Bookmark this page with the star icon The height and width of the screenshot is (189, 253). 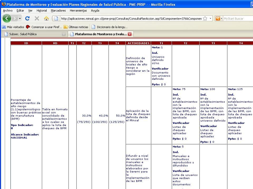[205, 18]
